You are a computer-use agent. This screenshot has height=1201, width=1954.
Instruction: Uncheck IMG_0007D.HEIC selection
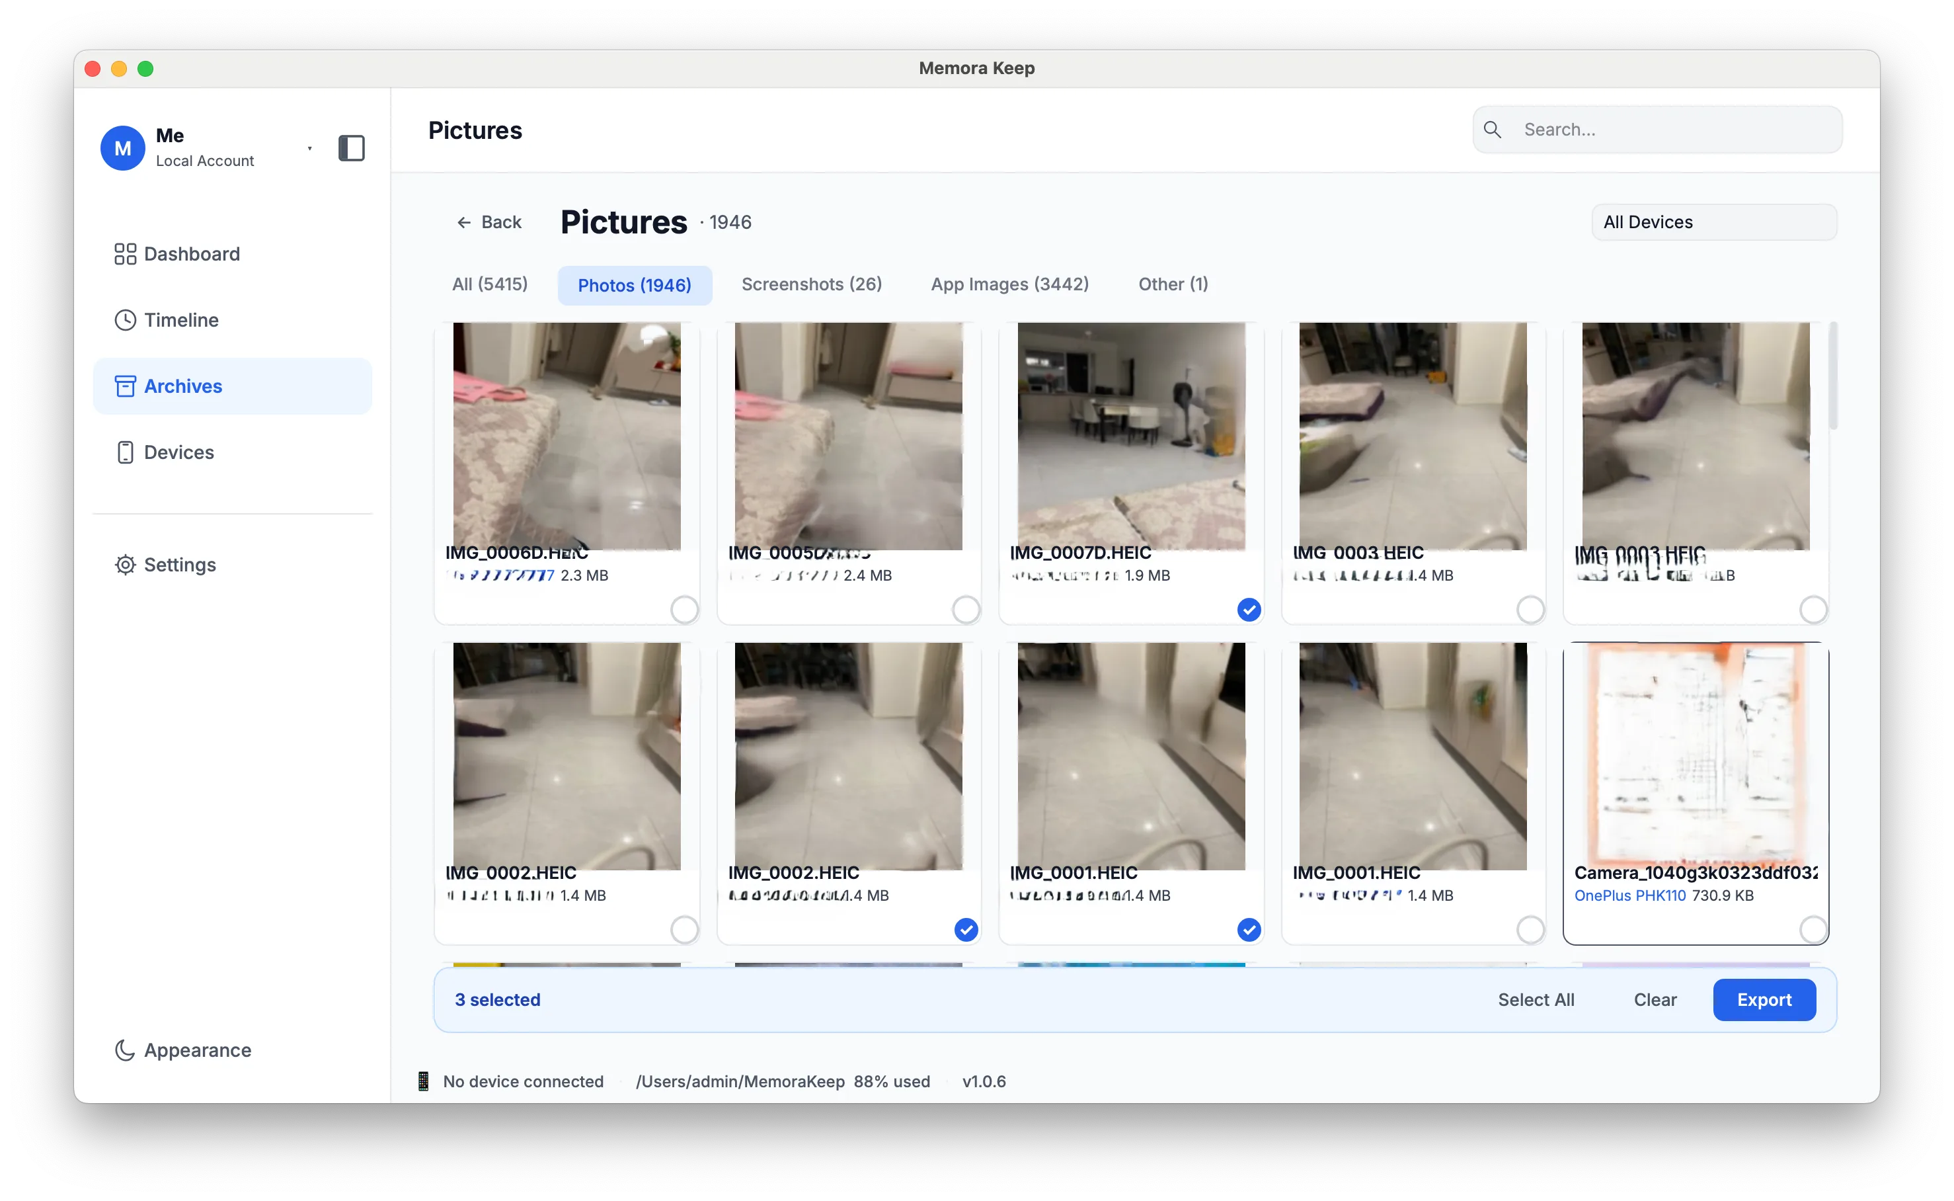click(x=1249, y=610)
